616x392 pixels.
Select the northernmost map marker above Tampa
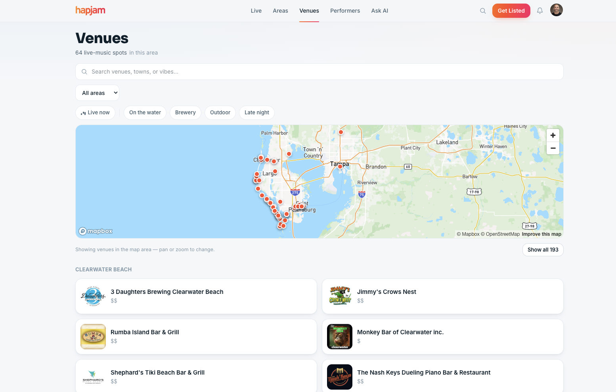point(341,132)
